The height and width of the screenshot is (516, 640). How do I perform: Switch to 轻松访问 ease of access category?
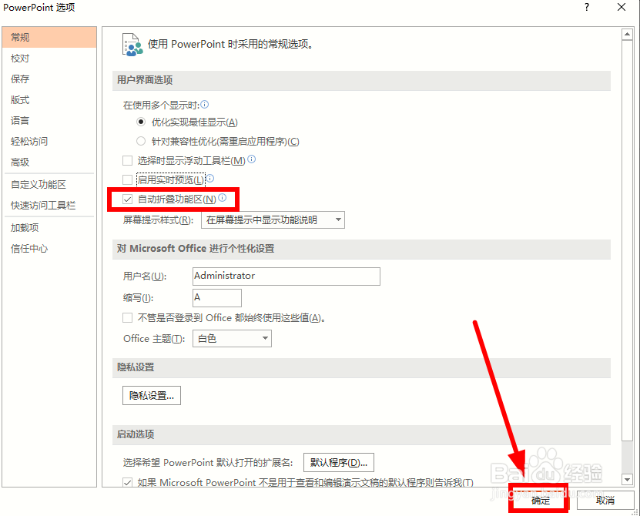point(49,141)
